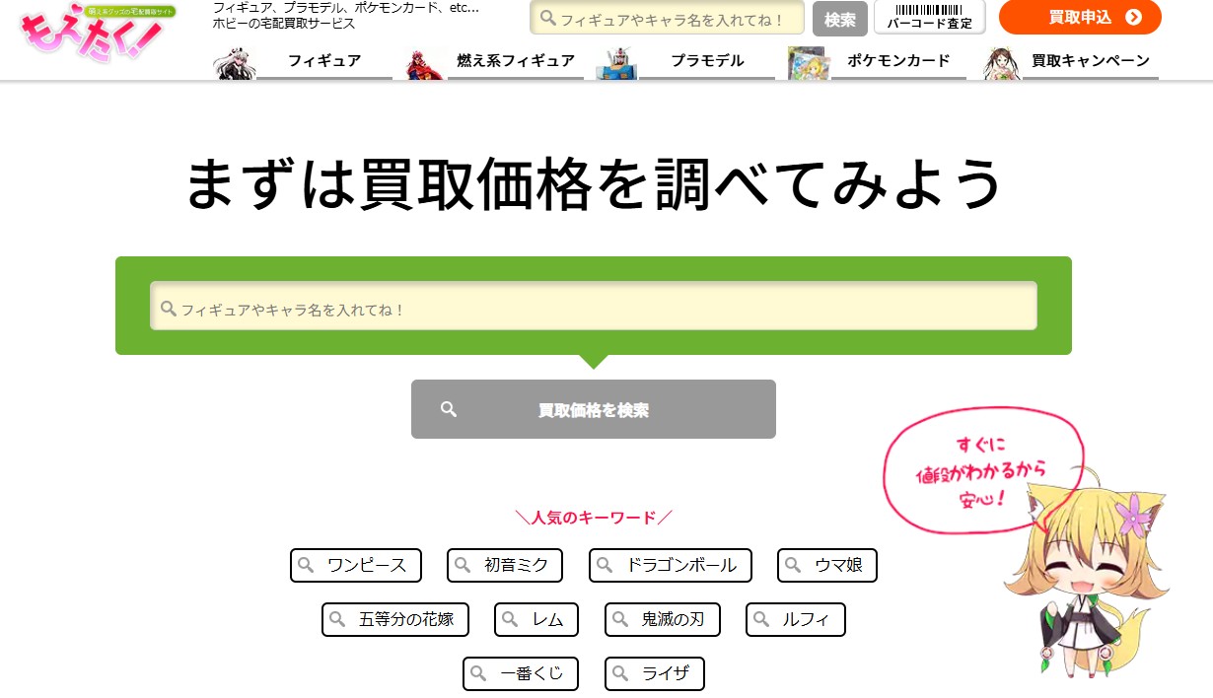Select the 初音ミク popular keyword
1213x698 pixels.
click(x=505, y=565)
